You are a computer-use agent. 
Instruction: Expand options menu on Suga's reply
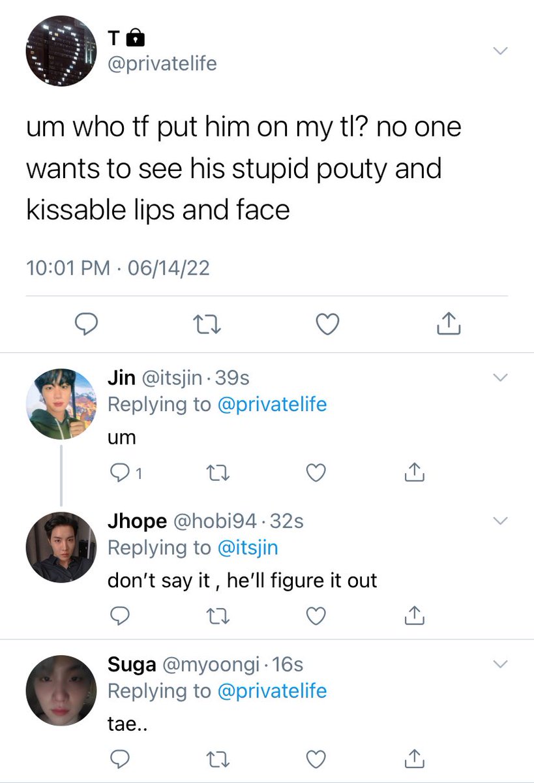(499, 664)
